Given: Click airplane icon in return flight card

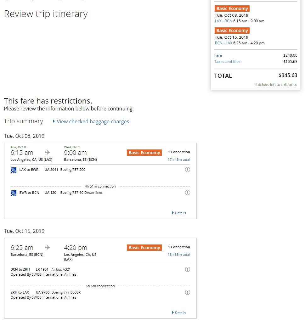Looking at the screenshot, I should [48, 247].
